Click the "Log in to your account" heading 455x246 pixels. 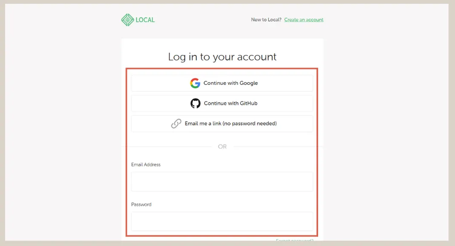[x=222, y=57]
